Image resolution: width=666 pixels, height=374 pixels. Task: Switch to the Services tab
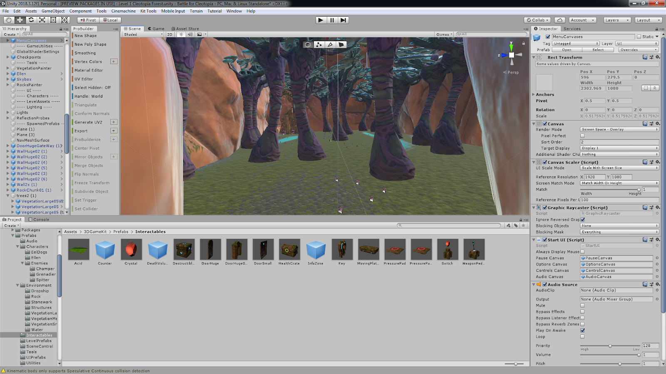click(x=572, y=29)
